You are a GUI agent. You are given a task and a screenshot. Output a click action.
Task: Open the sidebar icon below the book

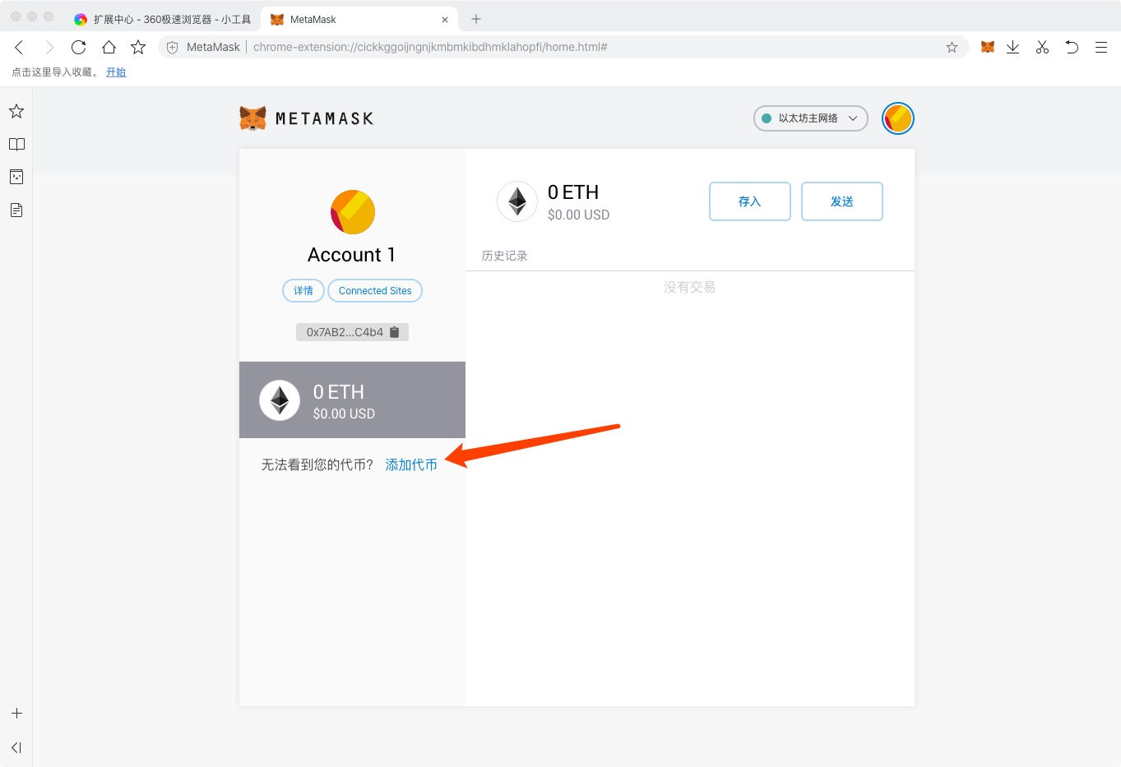(16, 177)
